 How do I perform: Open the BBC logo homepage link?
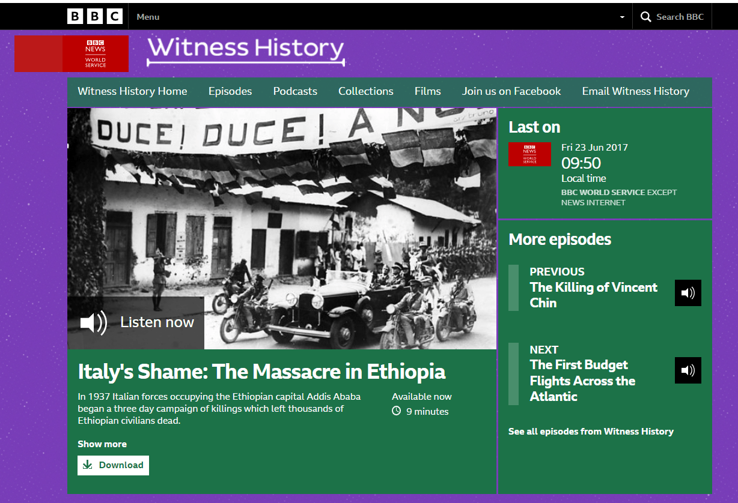pyautogui.click(x=95, y=16)
